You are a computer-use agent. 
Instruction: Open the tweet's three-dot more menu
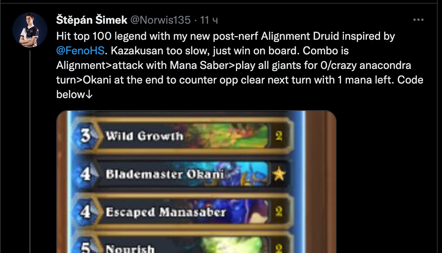(x=418, y=20)
